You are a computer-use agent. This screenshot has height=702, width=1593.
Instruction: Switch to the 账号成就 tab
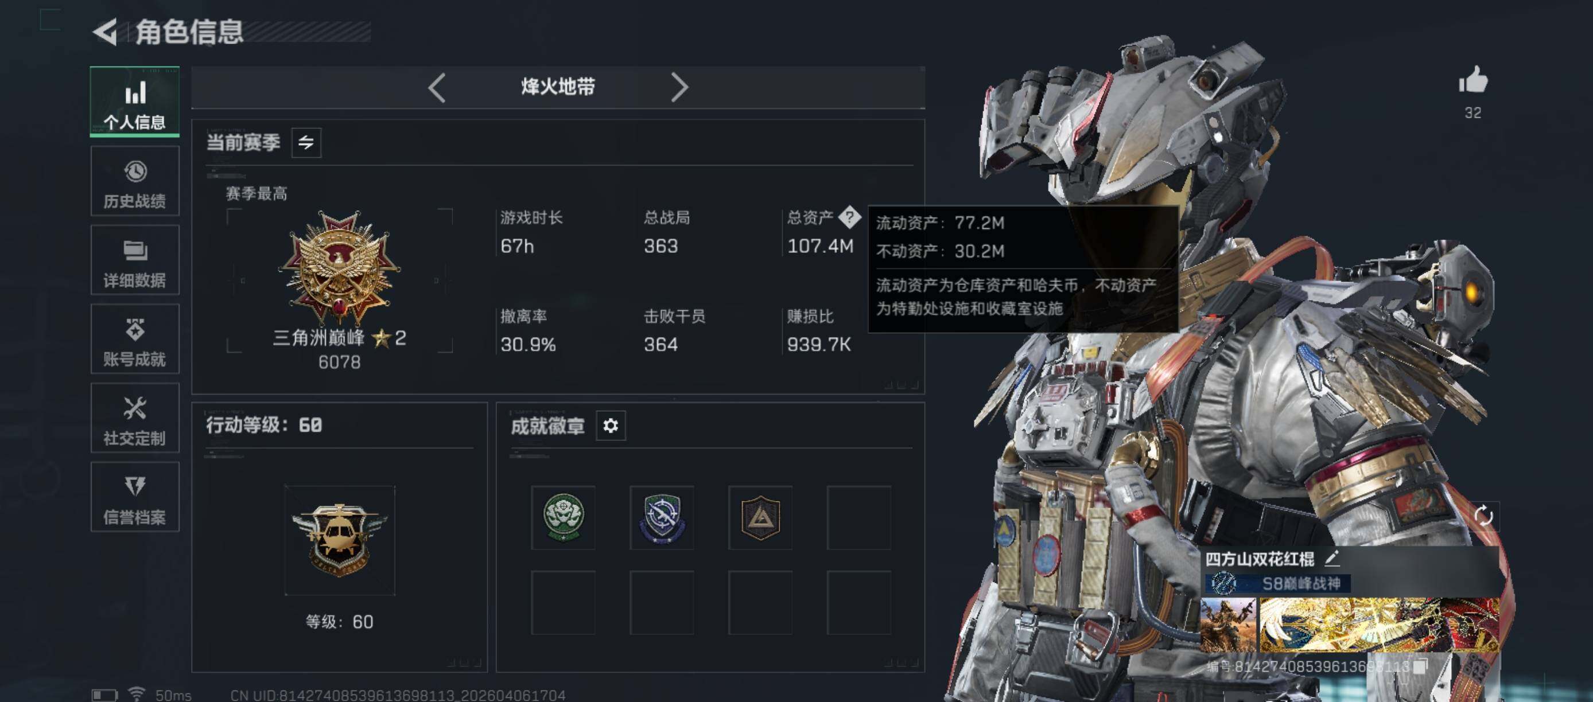tap(135, 338)
